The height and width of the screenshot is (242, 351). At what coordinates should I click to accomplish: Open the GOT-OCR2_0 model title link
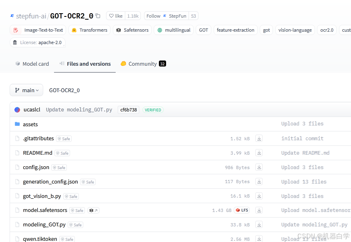click(72, 16)
